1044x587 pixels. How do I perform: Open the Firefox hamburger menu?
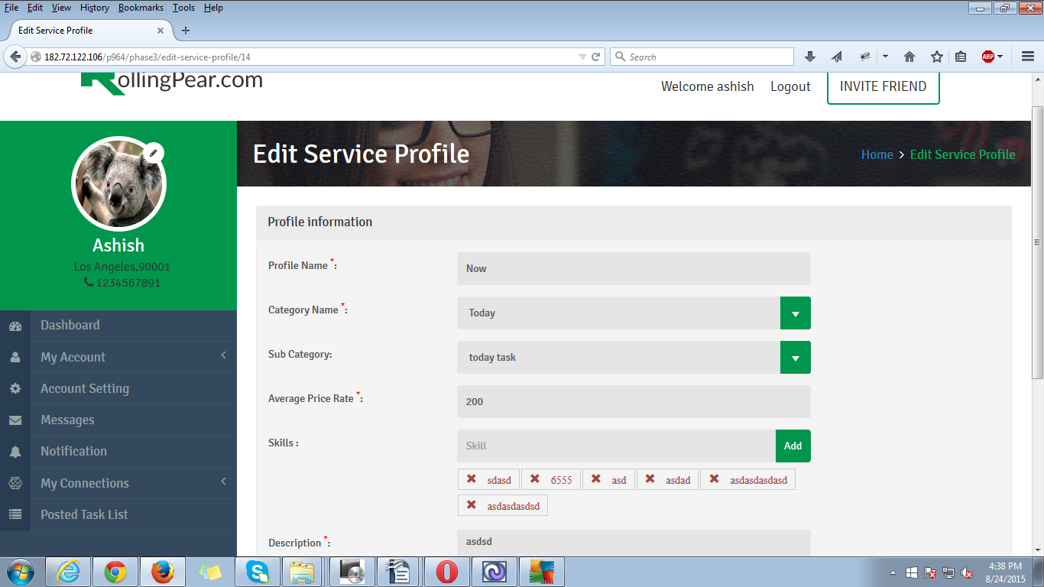(x=1028, y=57)
